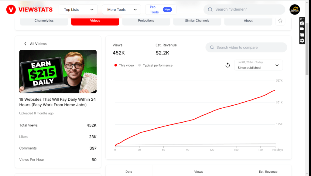Open the user profile avatar
Image resolution: width=311 pixels, height=176 pixels.
(x=295, y=9)
